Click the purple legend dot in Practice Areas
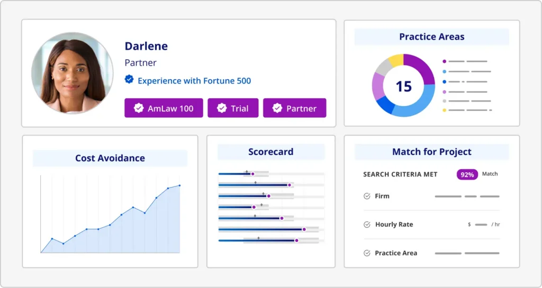 click(444, 61)
